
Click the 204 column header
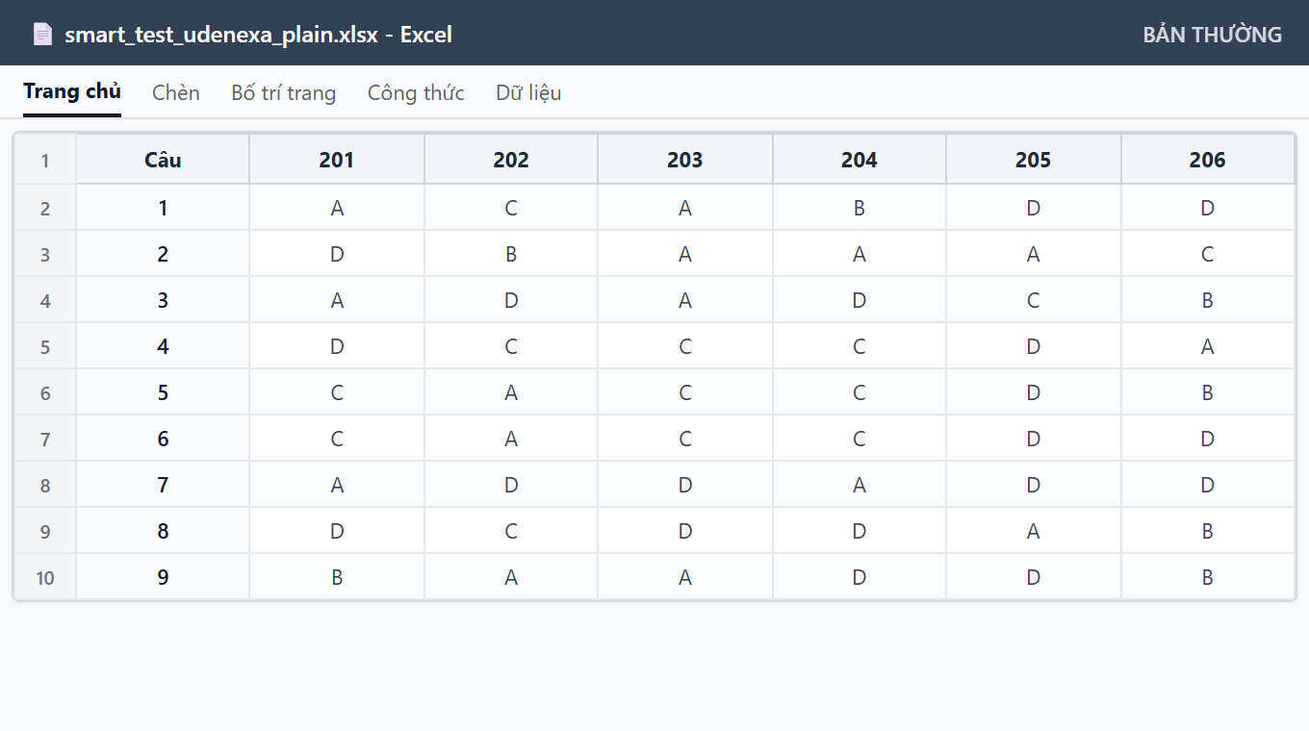pos(860,160)
